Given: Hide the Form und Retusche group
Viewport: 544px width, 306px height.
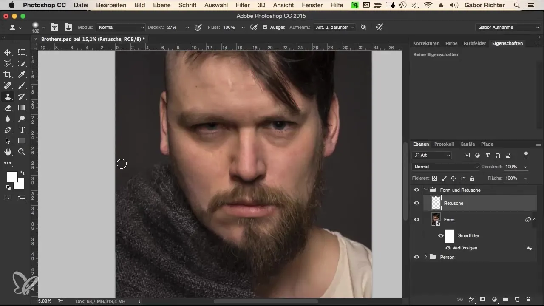Looking at the screenshot, I should (x=416, y=190).
